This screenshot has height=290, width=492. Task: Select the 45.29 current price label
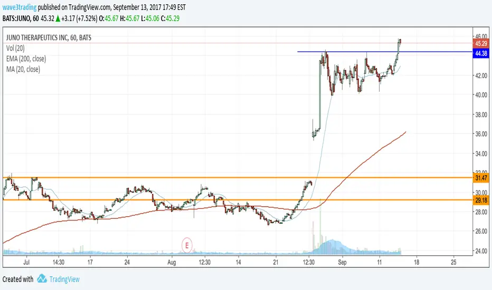[481, 44]
